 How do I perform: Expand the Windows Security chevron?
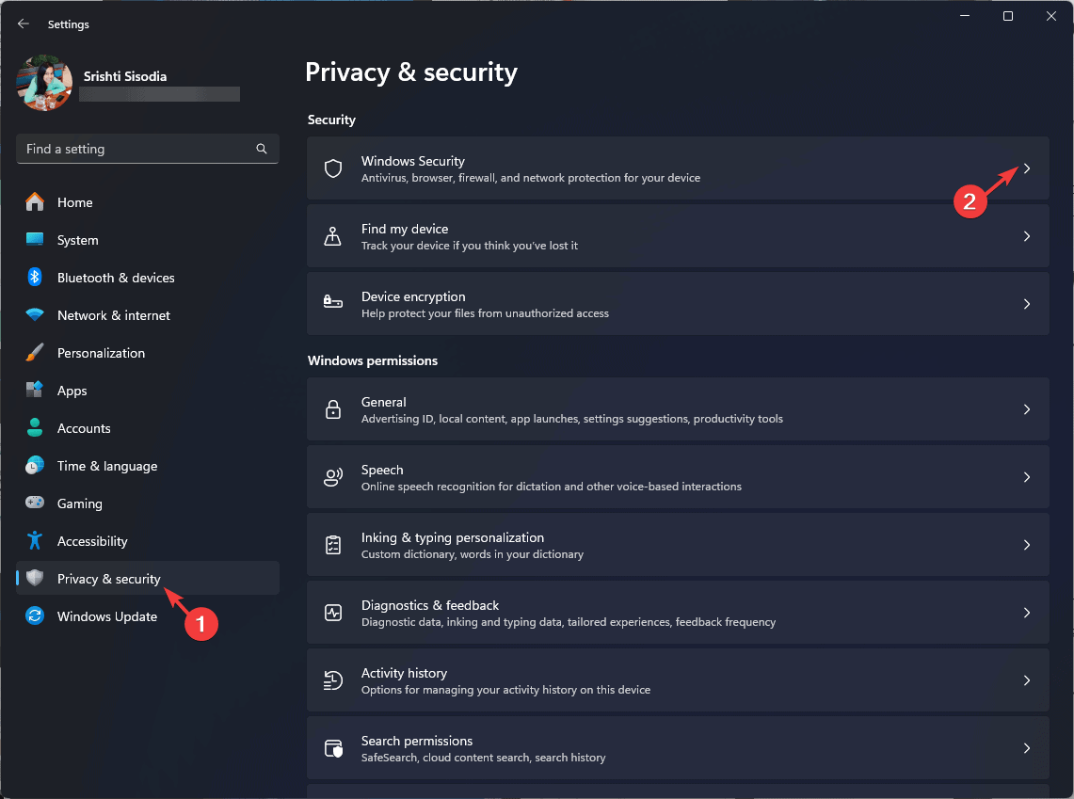click(x=1027, y=168)
